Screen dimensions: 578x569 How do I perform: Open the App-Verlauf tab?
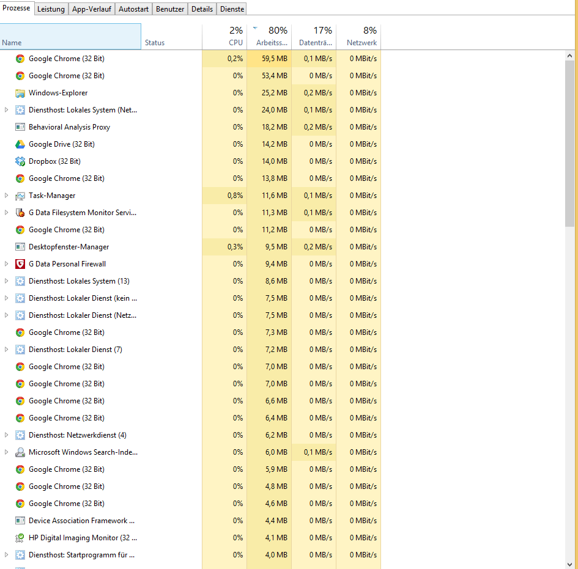(x=91, y=9)
